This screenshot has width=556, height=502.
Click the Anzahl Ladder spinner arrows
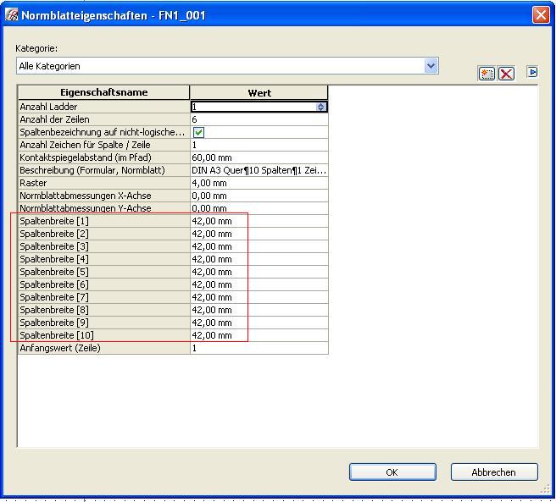320,107
